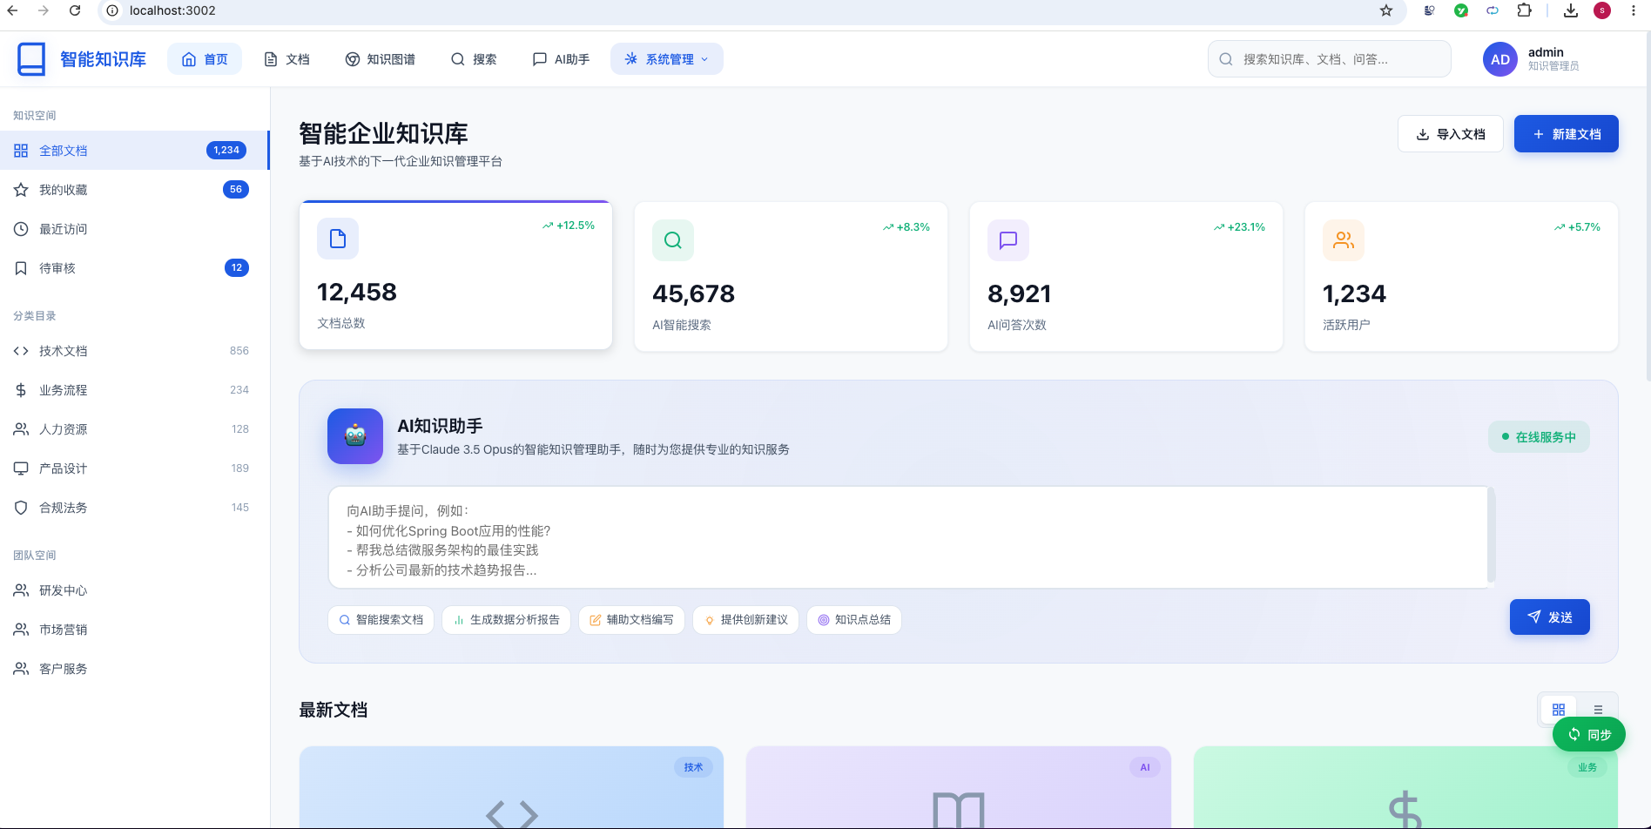1651x829 pixels.
Task: Open 市场营销 team space
Action: [134, 630]
